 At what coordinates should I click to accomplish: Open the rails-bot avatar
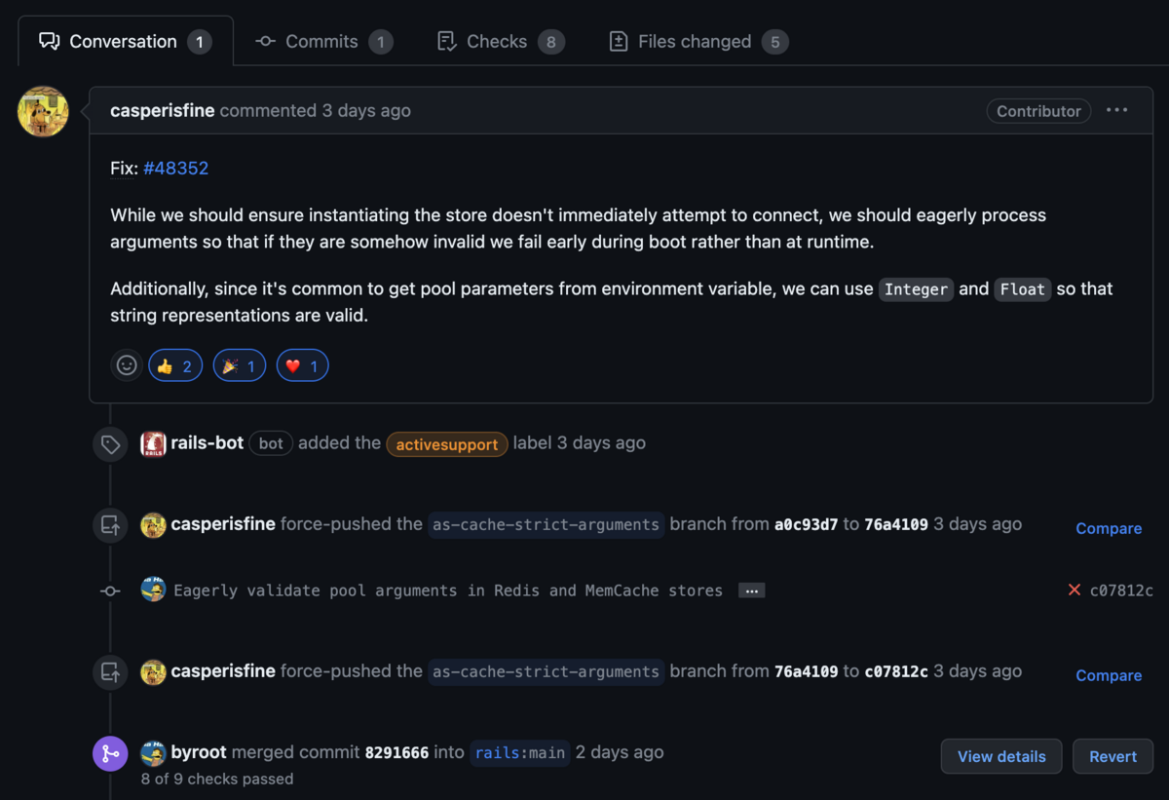[x=153, y=443]
